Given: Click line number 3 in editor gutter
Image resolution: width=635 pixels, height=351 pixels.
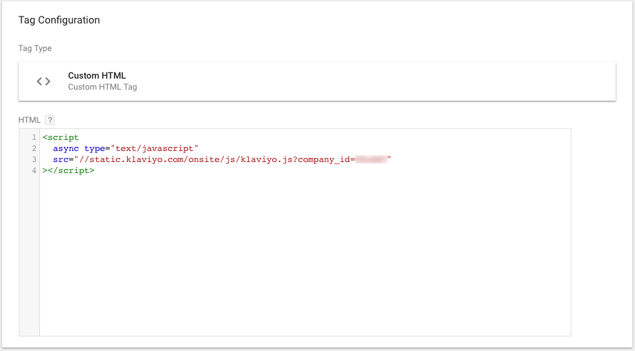Looking at the screenshot, I should (33, 159).
